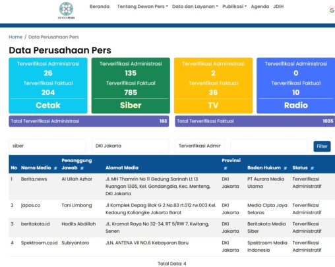The image size is (335, 267).
Task: Click the Filter button
Action: (x=322, y=146)
